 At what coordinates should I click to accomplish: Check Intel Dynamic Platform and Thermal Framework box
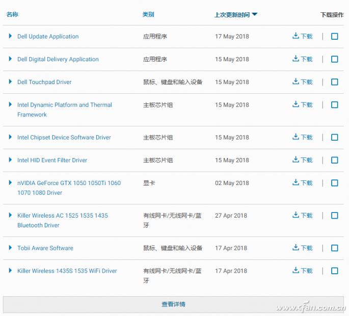tap(335, 104)
